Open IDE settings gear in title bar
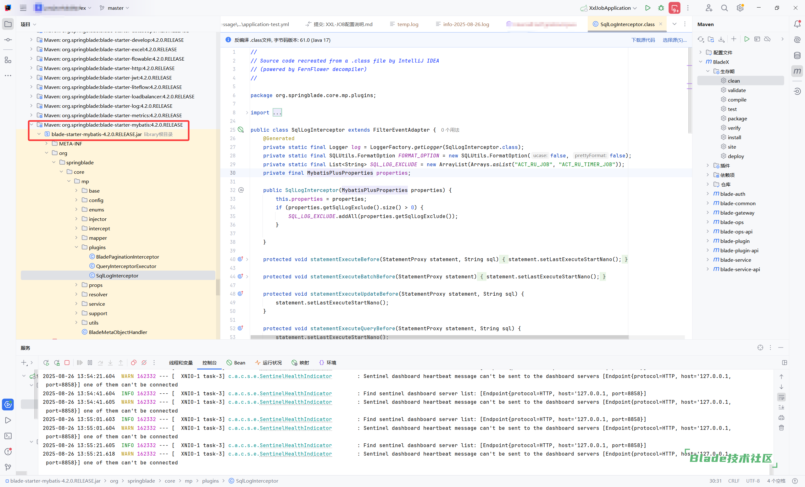The height and width of the screenshot is (487, 805). coord(740,8)
